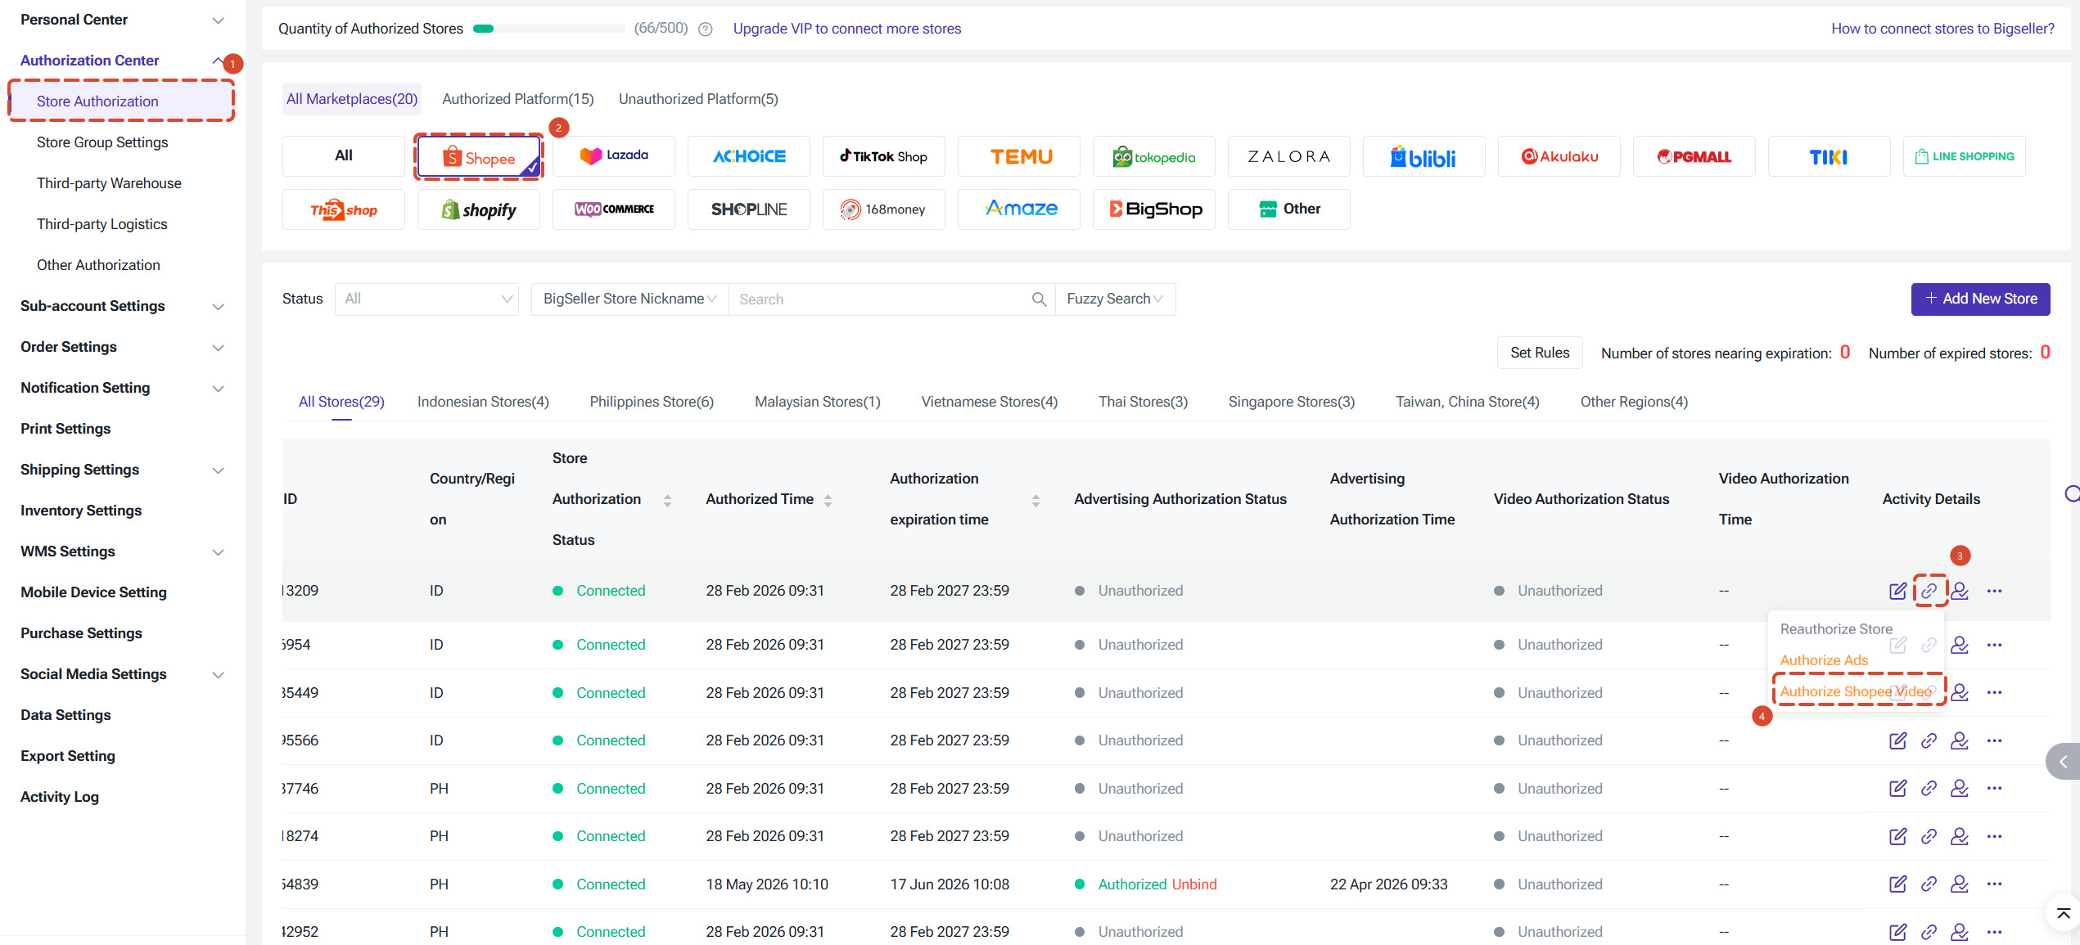This screenshot has width=2080, height=945.
Task: Open Upgrade VIP to connect more stores link
Action: point(847,29)
